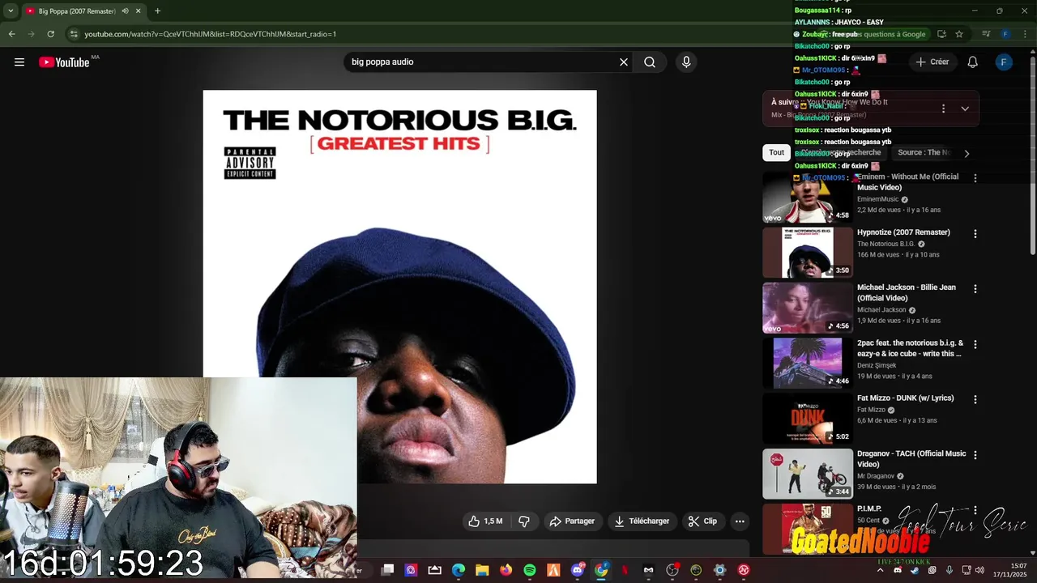The width and height of the screenshot is (1037, 583).
Task: Open the browser media controls icon
Action: click(x=986, y=34)
